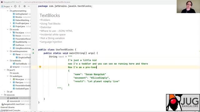Click the "#ILiveSimply" value in code

pos(99,78)
